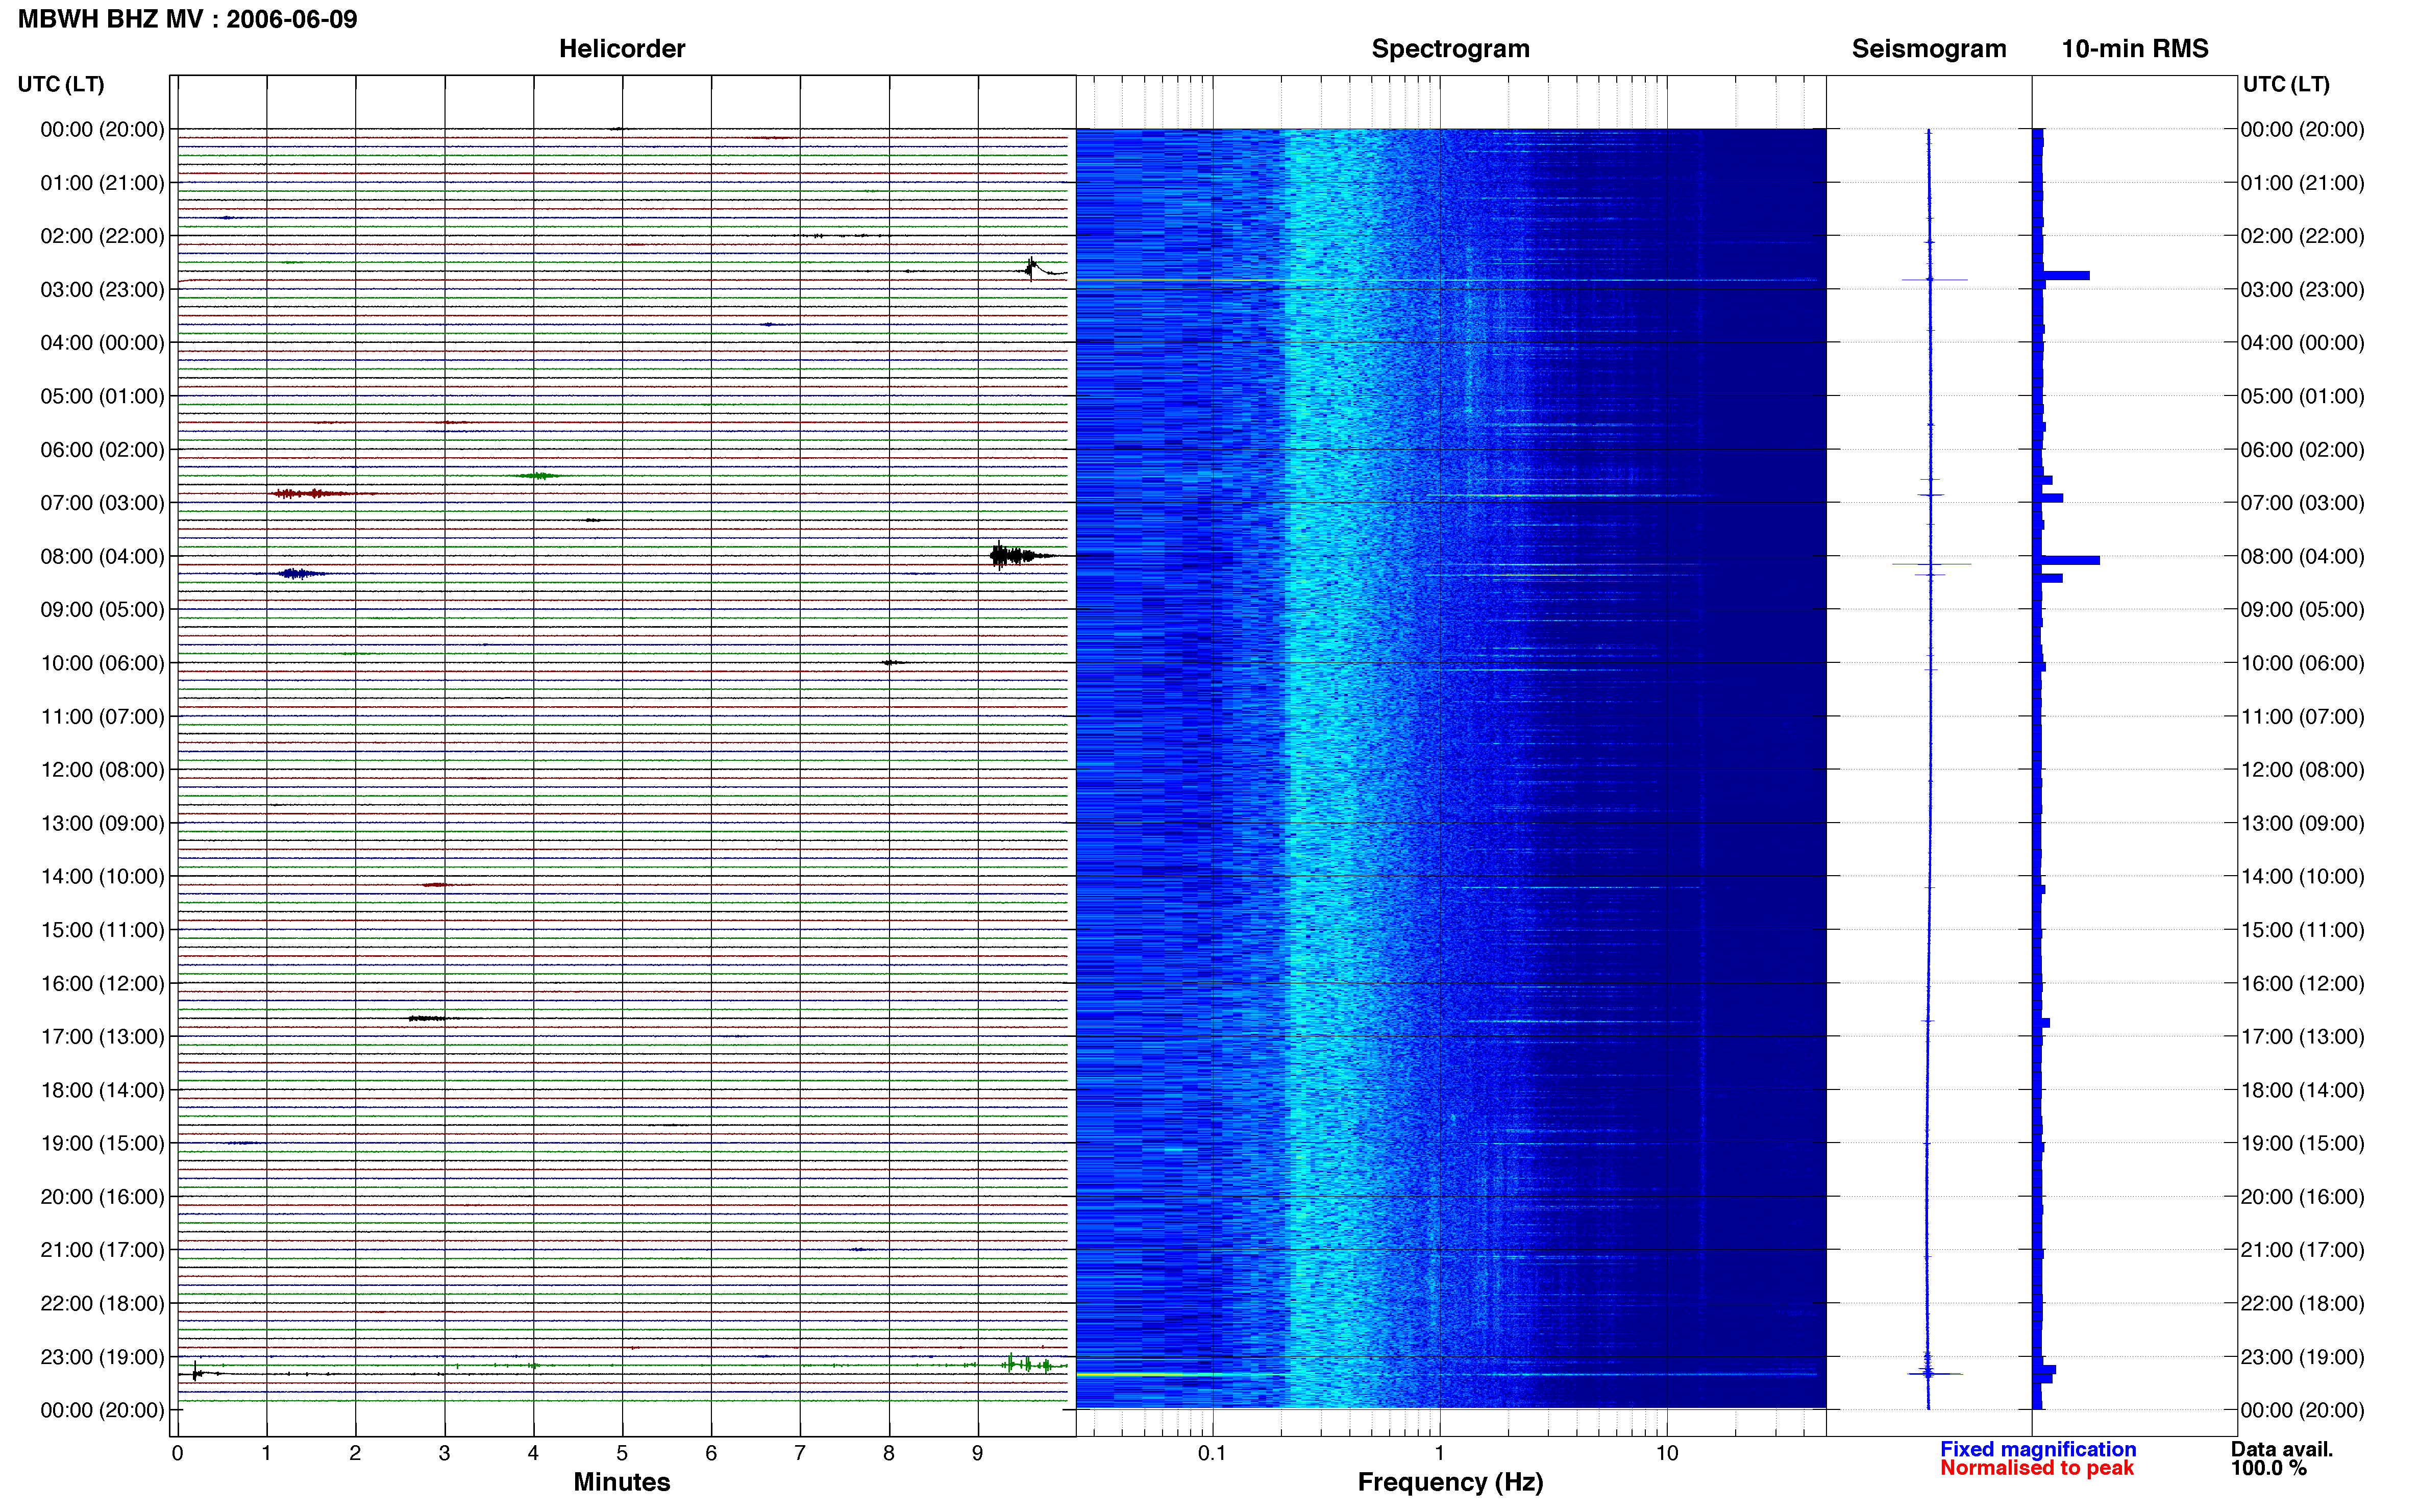Click the left UTC (LT) axis label

(x=61, y=84)
